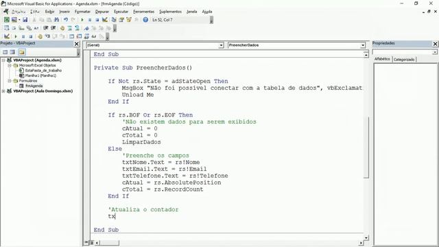439x247 pixels.
Task: Toggle Design Mode on the Standard toolbar
Action: point(105,20)
